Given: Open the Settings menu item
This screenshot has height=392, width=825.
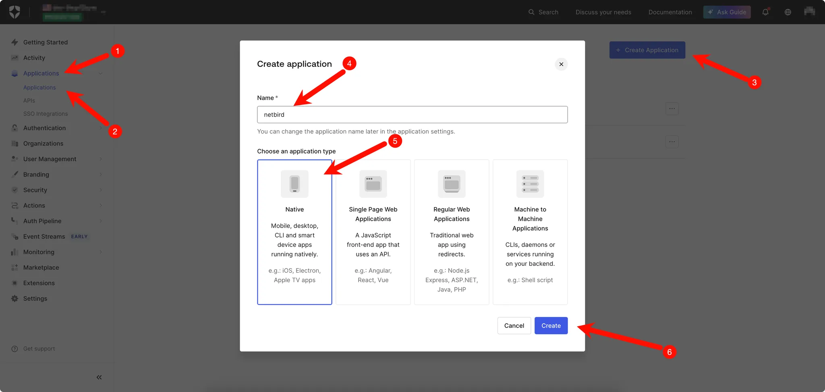Looking at the screenshot, I should 35,298.
